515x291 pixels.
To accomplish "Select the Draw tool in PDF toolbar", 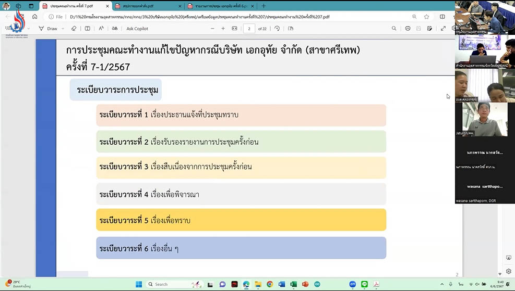I will point(48,29).
